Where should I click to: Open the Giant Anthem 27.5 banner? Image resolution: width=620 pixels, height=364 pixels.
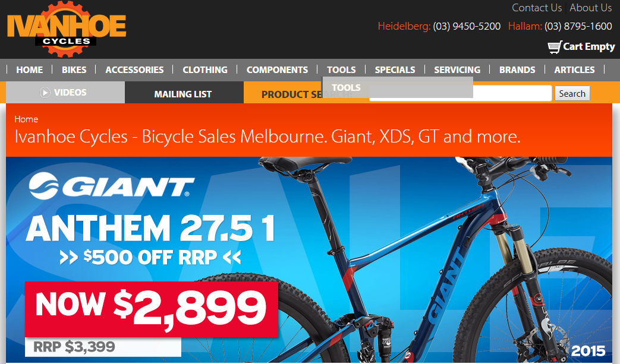(x=309, y=259)
